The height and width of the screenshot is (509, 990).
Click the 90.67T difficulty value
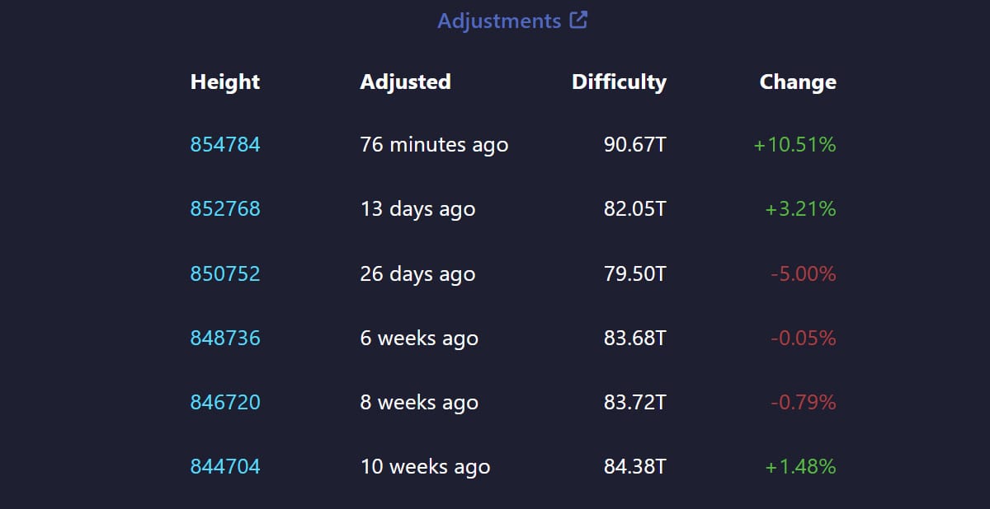(x=634, y=145)
